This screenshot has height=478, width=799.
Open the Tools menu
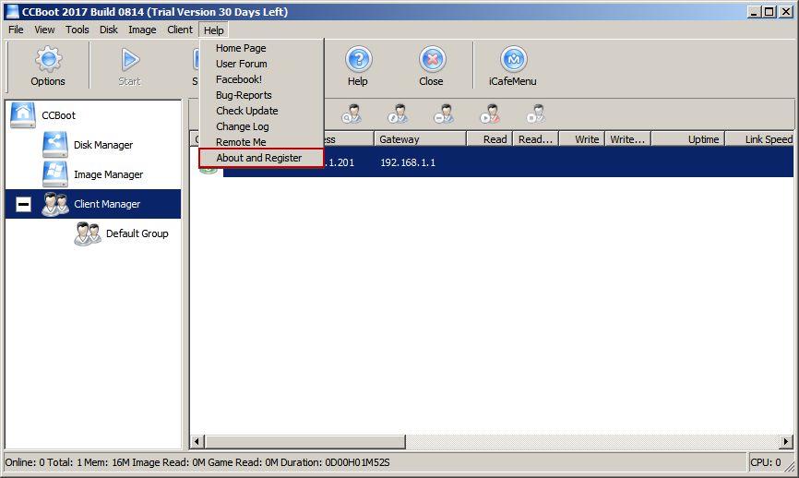pyautogui.click(x=78, y=30)
